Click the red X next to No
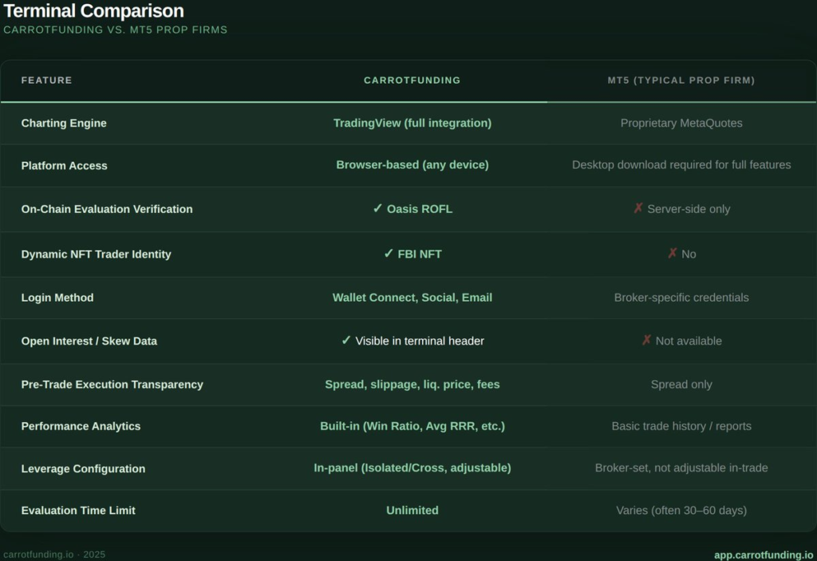The image size is (817, 561). [673, 254]
